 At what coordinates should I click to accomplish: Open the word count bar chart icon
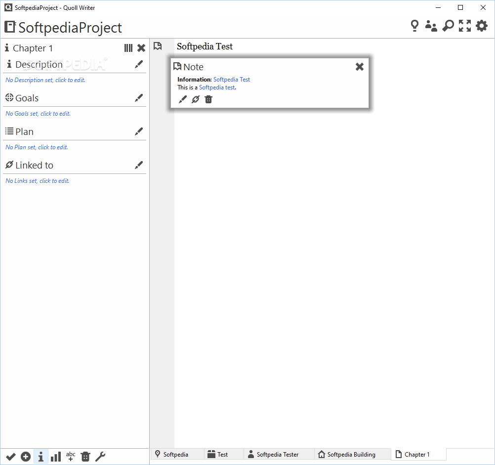[x=56, y=457]
